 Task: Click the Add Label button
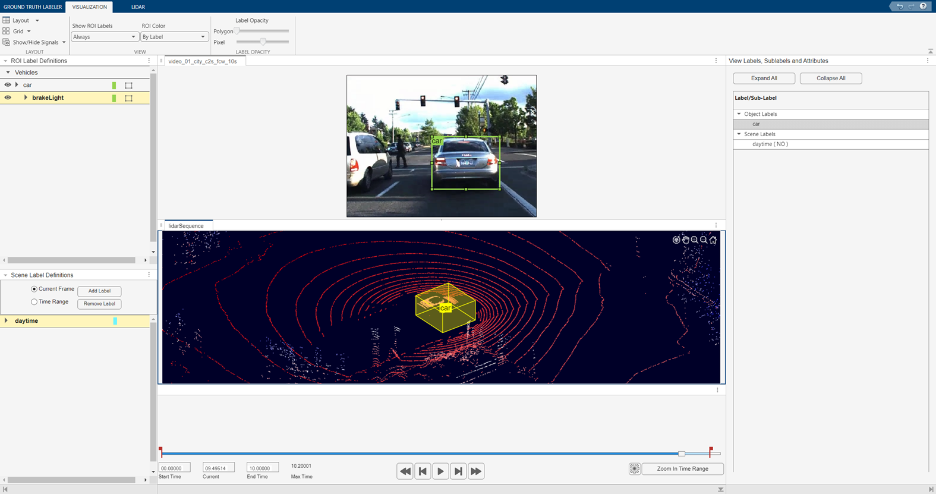(99, 291)
